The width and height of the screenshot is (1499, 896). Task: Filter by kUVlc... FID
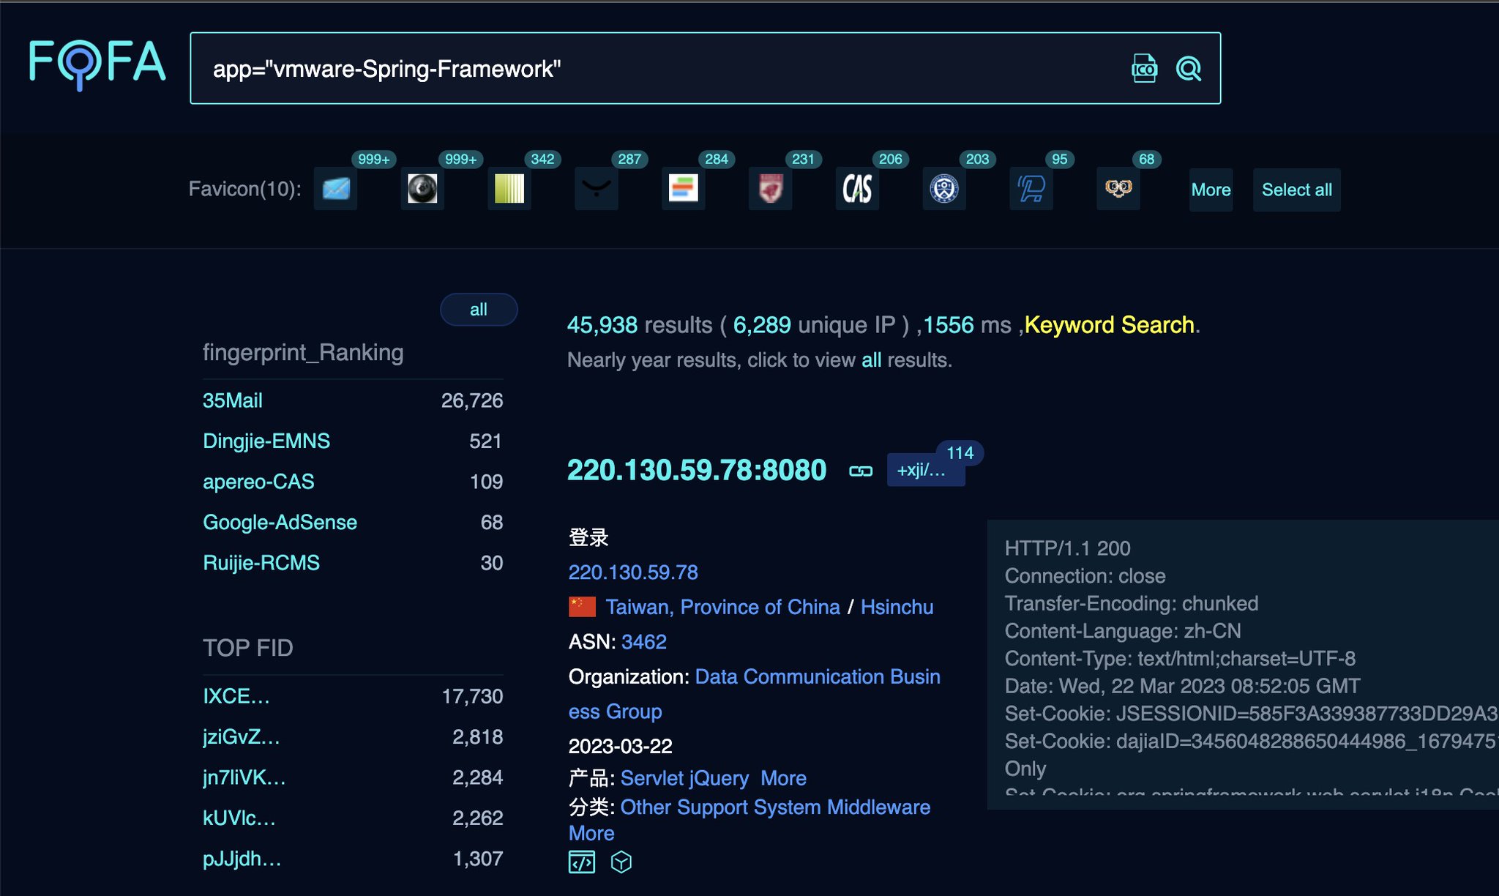click(x=239, y=818)
